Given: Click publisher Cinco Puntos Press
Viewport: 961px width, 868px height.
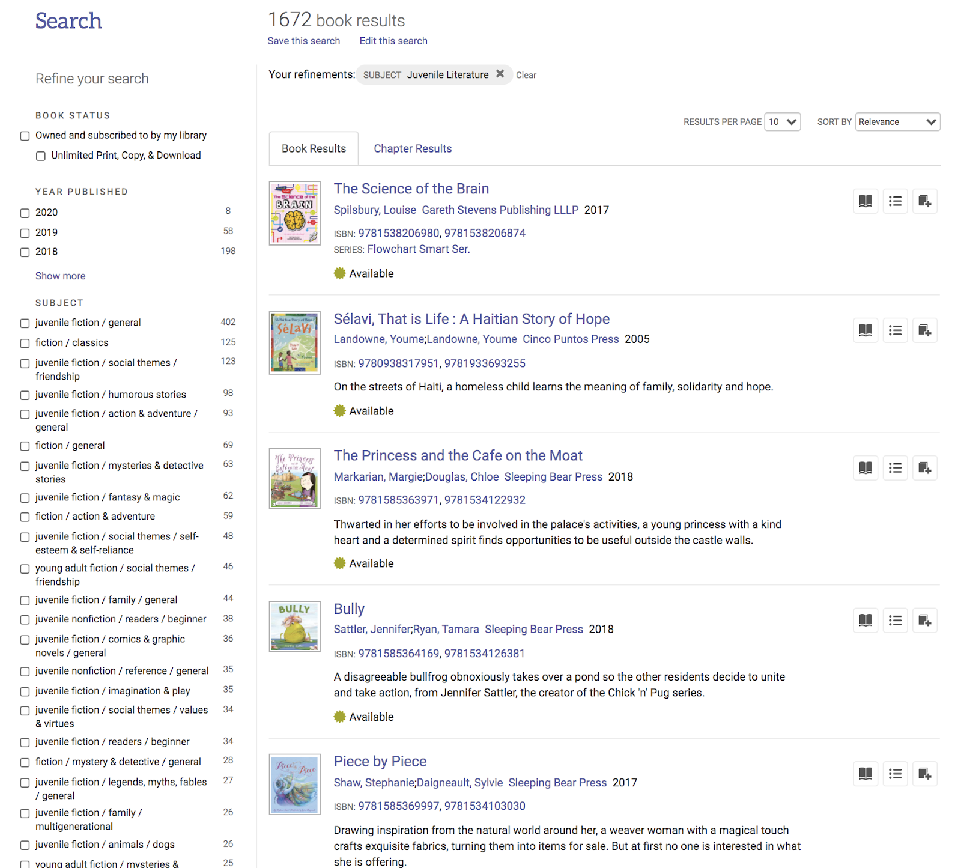Looking at the screenshot, I should (x=571, y=339).
